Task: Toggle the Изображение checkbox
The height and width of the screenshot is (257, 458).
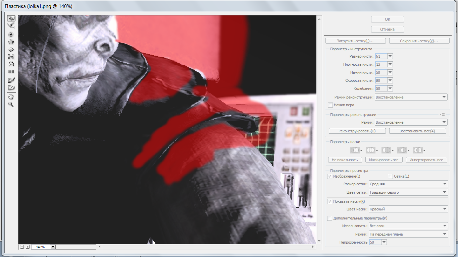Action: pyautogui.click(x=329, y=176)
